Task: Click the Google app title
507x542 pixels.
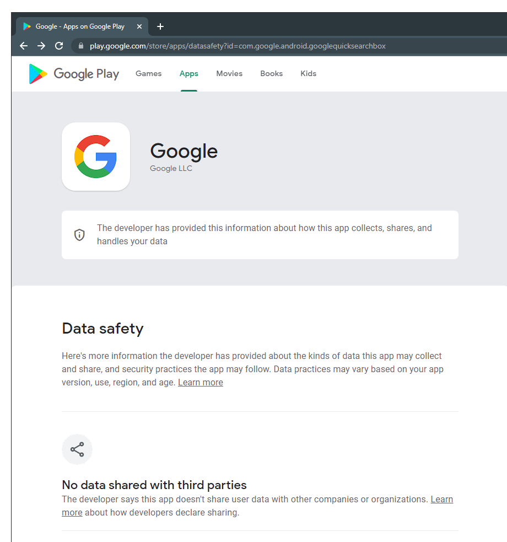Action: pos(184,151)
